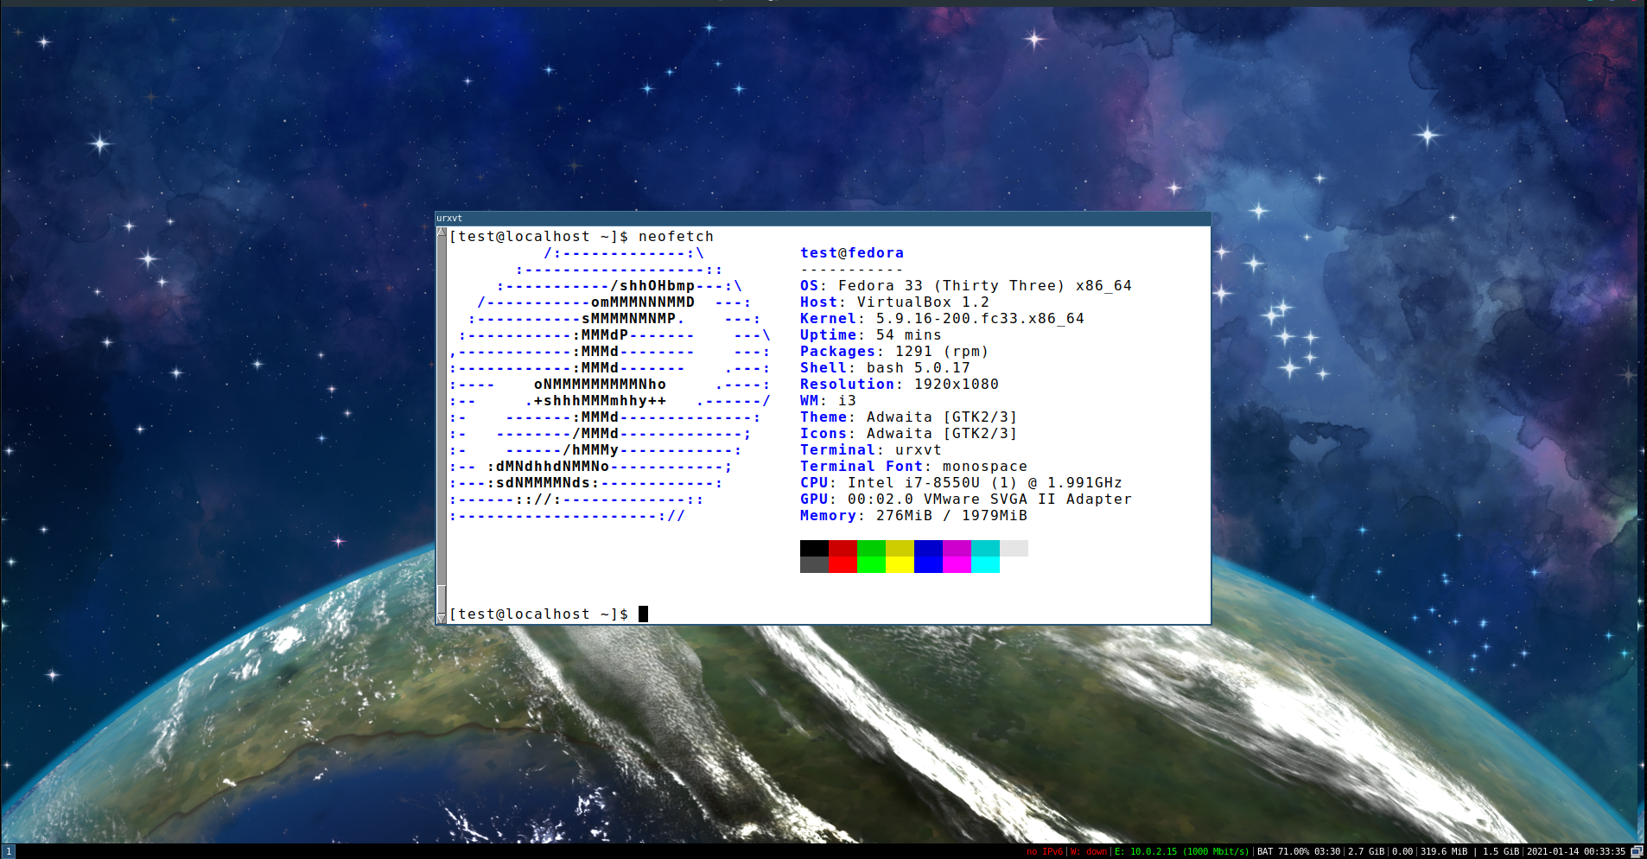
Task: Click the "Shell: bash 5.0.17" line
Action: (886, 367)
